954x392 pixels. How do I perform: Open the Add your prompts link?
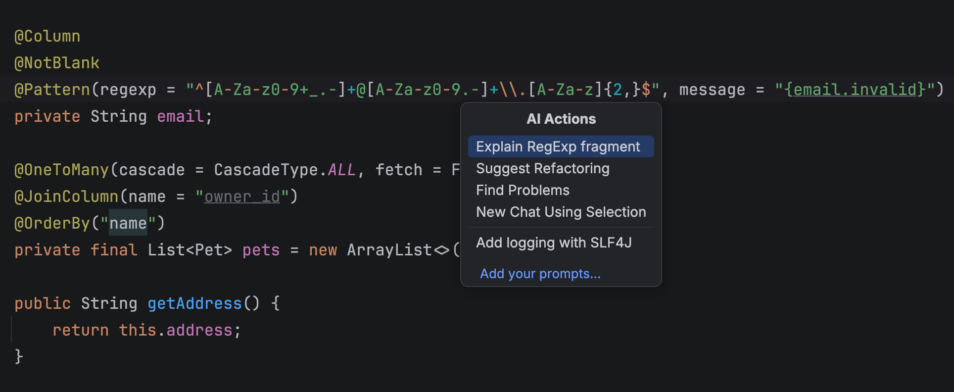point(540,274)
